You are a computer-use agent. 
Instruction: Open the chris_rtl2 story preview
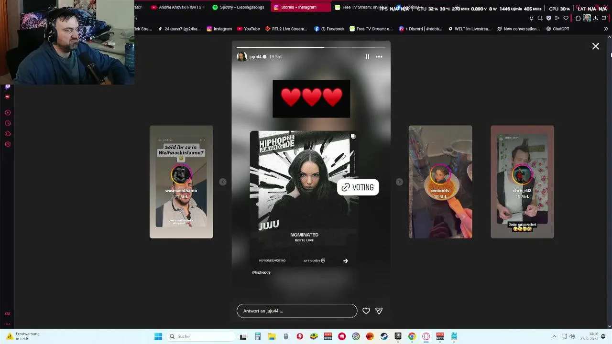click(x=522, y=182)
